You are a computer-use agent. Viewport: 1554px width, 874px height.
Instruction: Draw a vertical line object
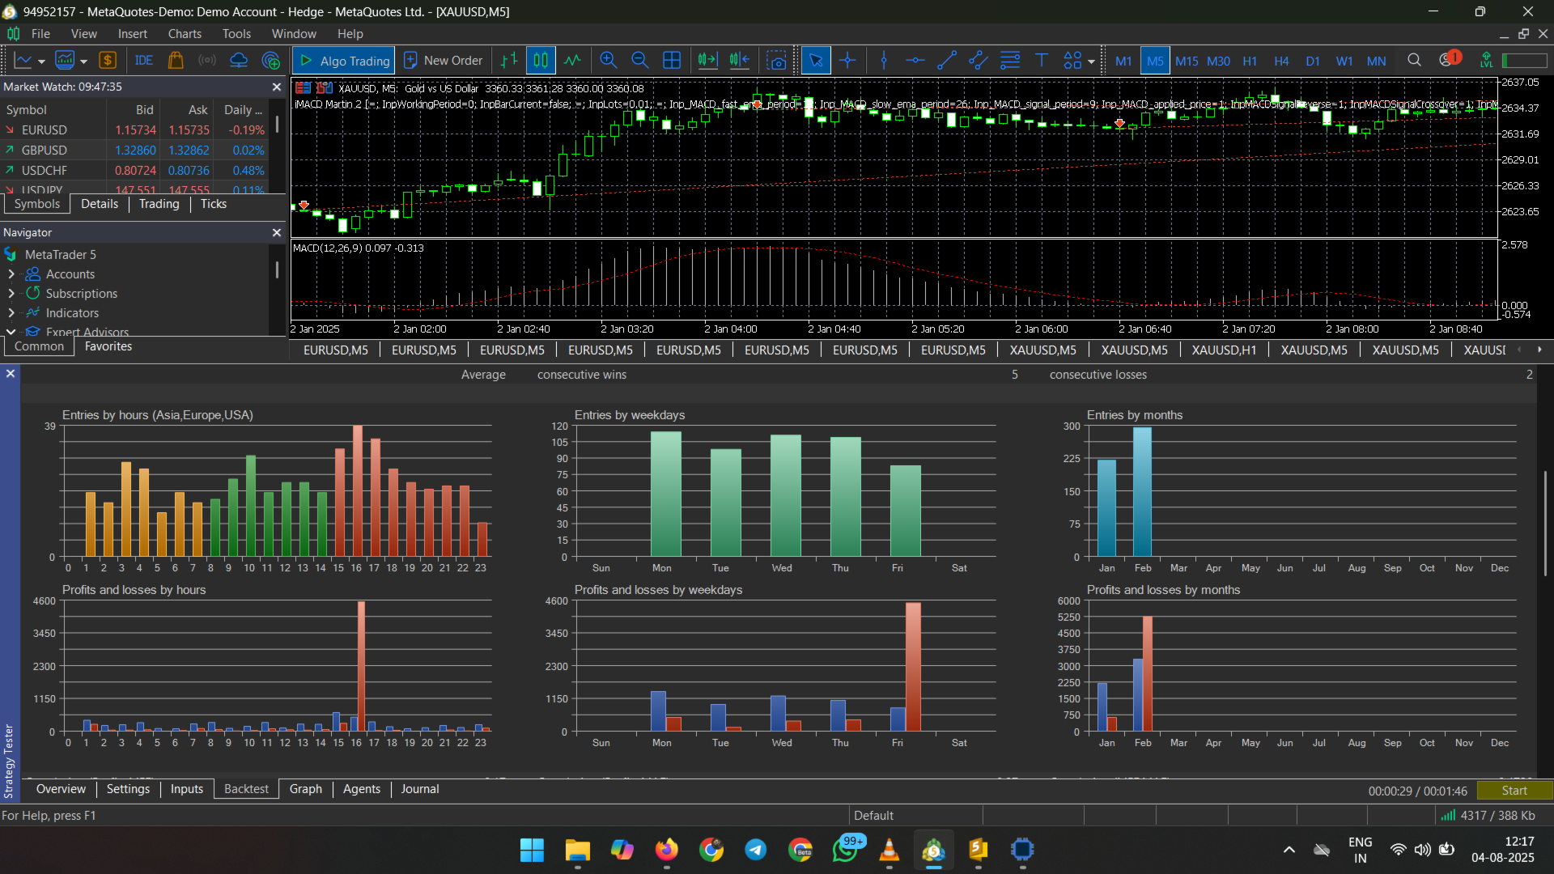pos(884,61)
